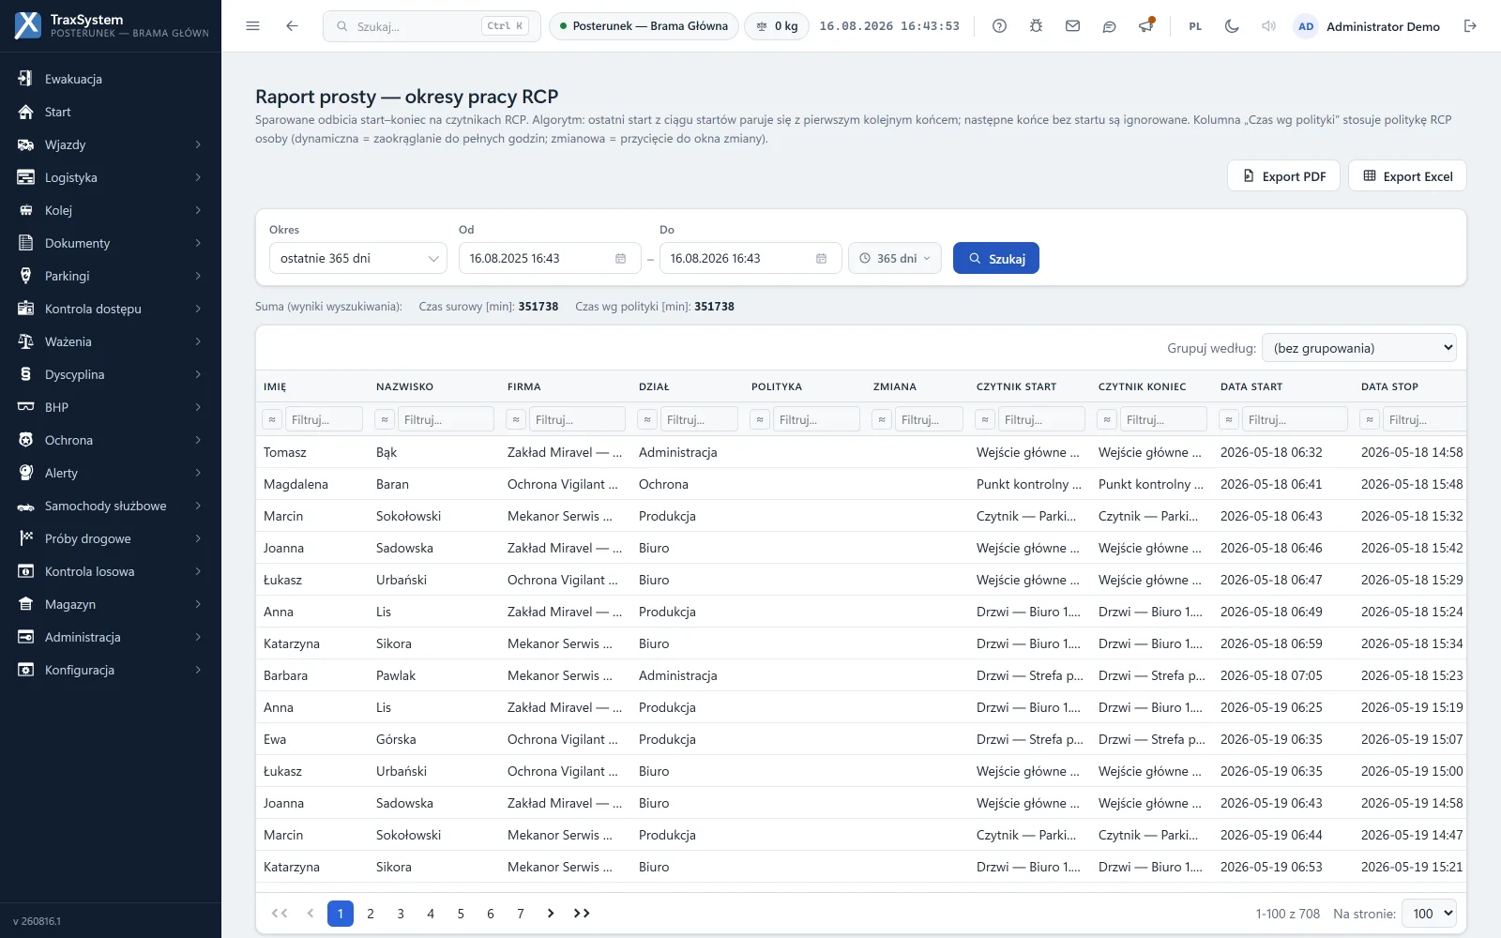Expand the Kontrola dostępu section
The width and height of the screenshot is (1501, 938).
111,309
